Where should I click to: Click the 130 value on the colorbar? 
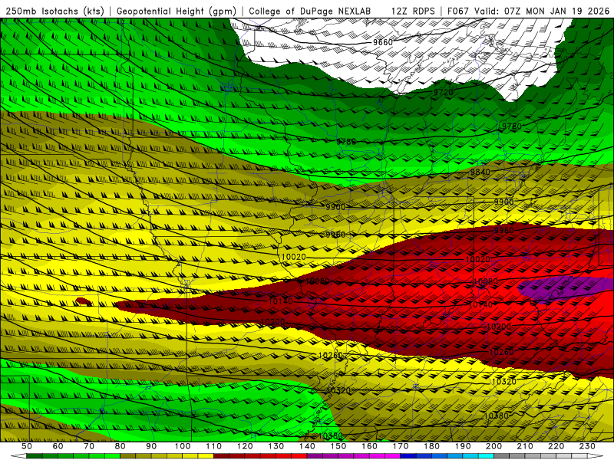276,446
